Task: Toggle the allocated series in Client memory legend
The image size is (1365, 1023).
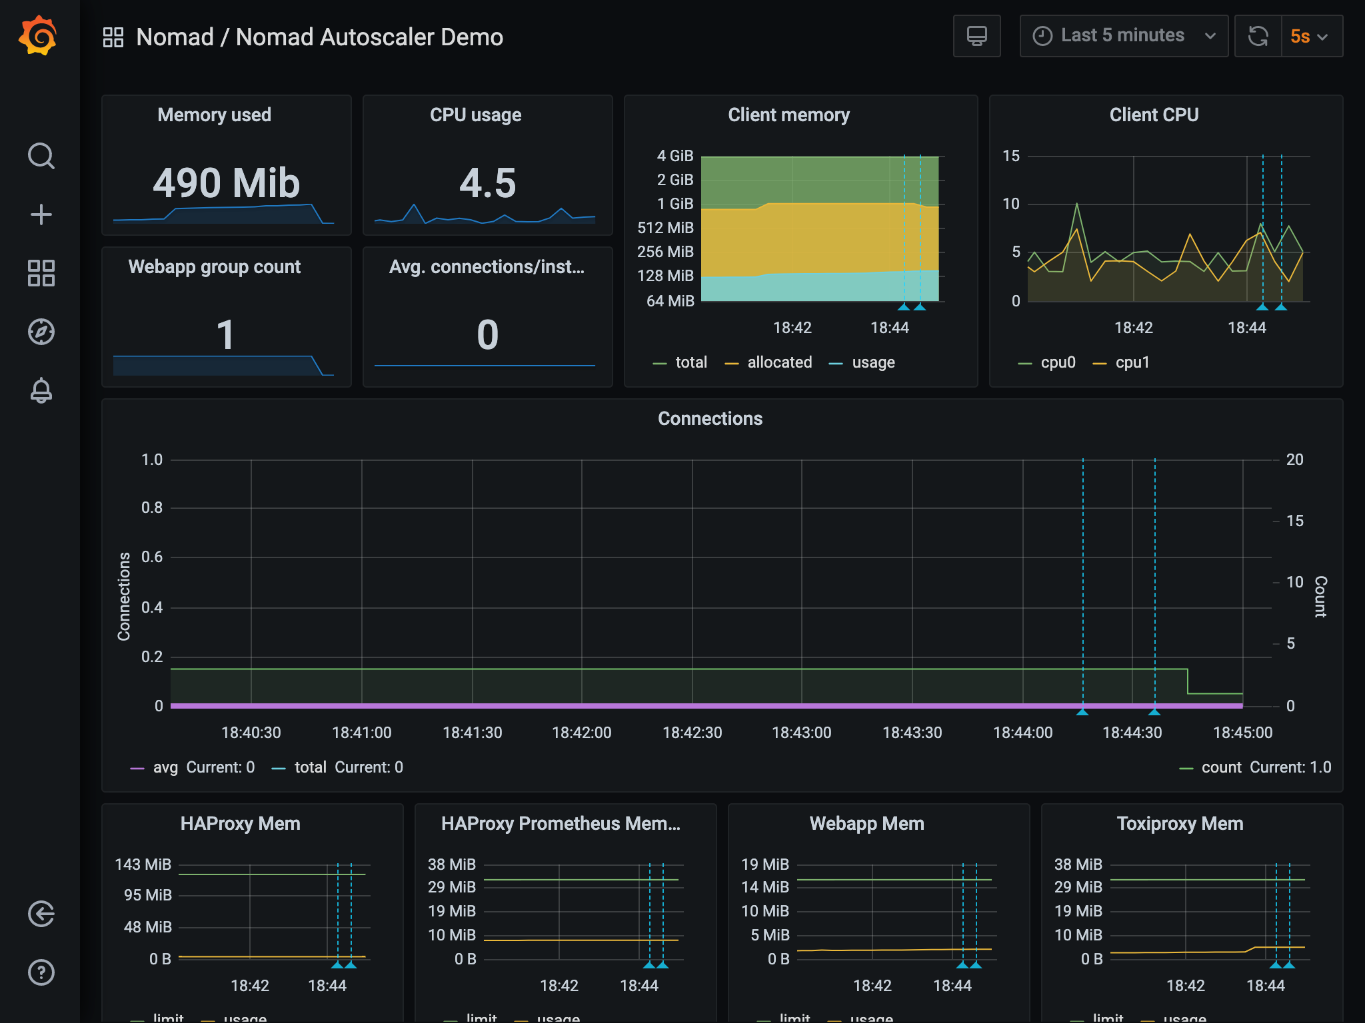Action: point(779,362)
